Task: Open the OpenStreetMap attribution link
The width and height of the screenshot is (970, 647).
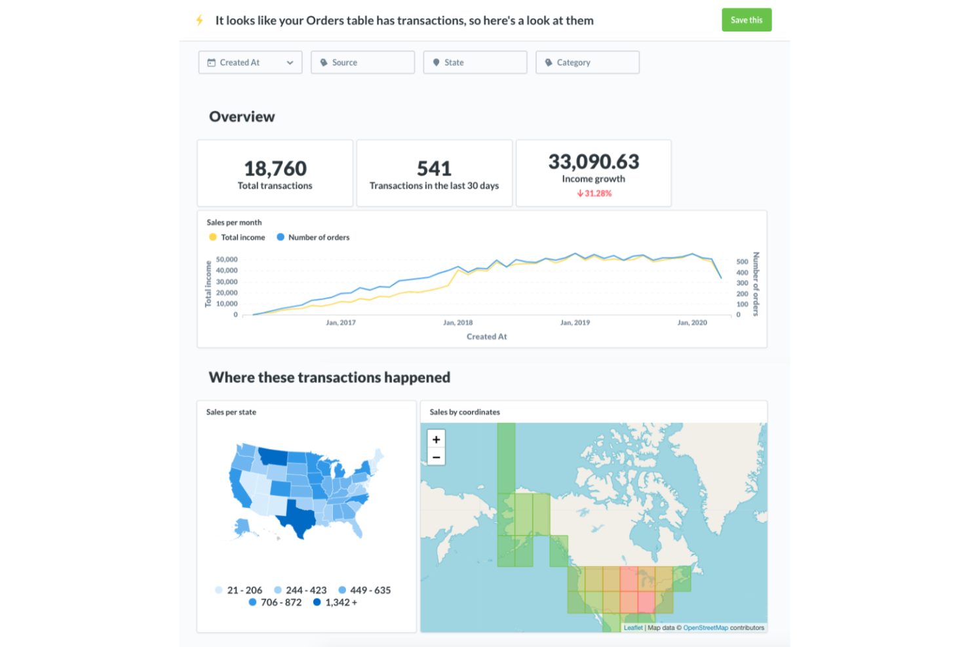Action: click(705, 628)
